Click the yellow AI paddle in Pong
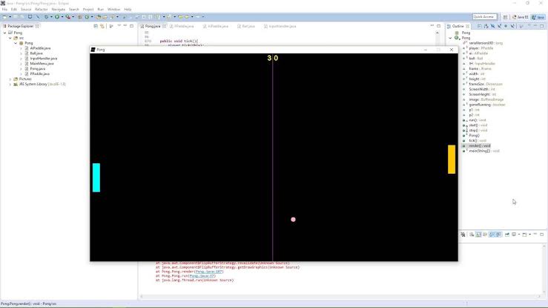548x308 pixels. tap(452, 160)
